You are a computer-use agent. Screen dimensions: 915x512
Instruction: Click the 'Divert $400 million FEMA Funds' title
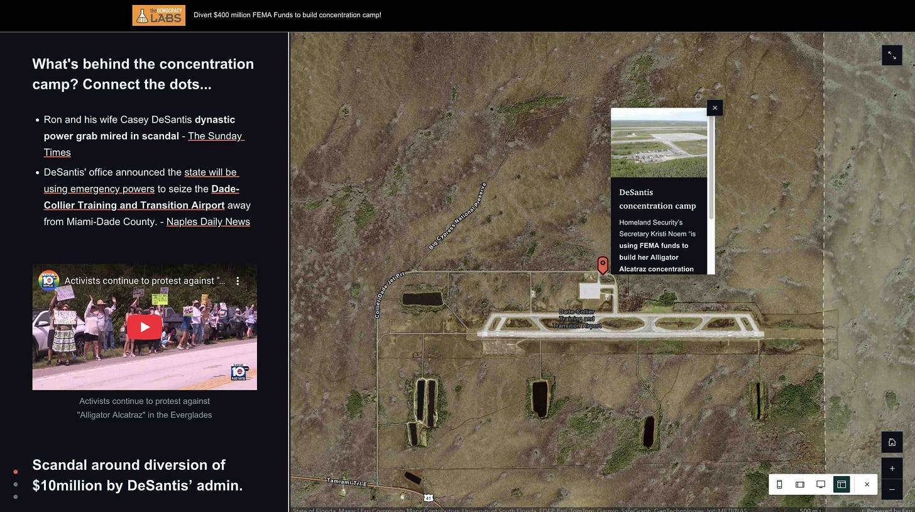click(x=287, y=14)
